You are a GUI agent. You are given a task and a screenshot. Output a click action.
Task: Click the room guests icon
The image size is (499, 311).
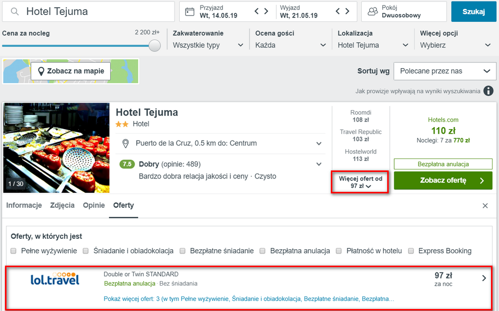372,12
